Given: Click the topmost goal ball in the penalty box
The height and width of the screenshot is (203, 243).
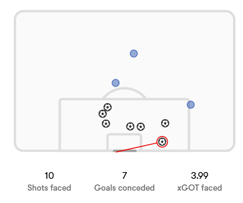Looking at the screenshot, I should [108, 107].
